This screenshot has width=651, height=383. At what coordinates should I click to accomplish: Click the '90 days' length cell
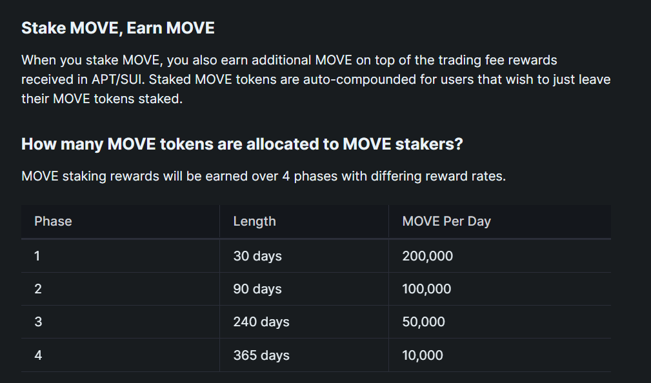click(257, 289)
